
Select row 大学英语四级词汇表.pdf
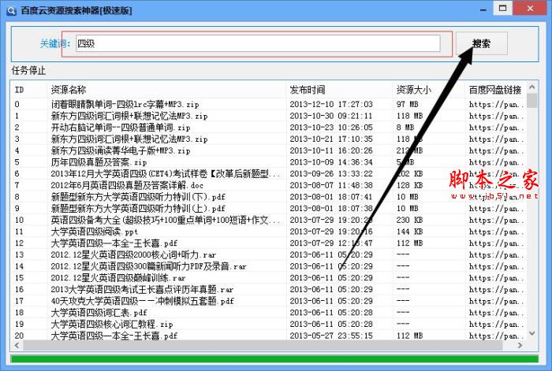[x=269, y=313]
